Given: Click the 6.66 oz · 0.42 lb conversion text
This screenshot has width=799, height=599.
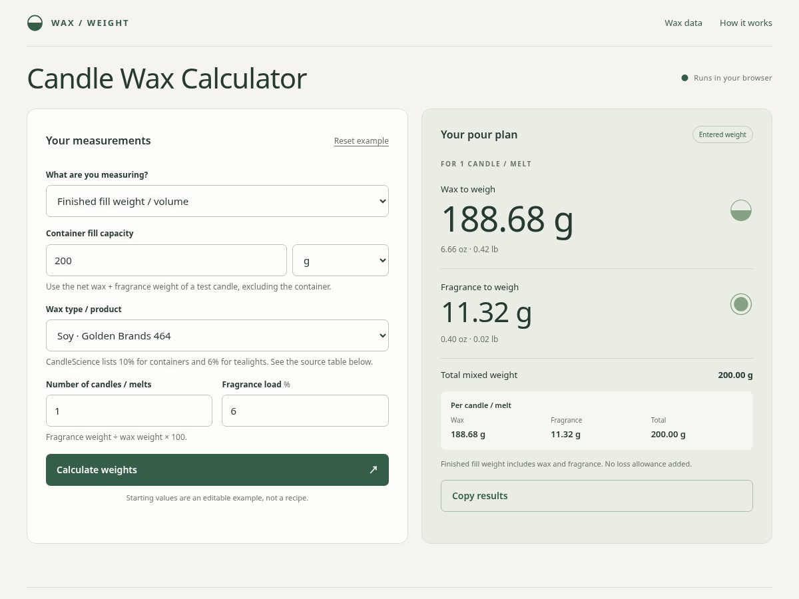Looking at the screenshot, I should click(x=469, y=250).
